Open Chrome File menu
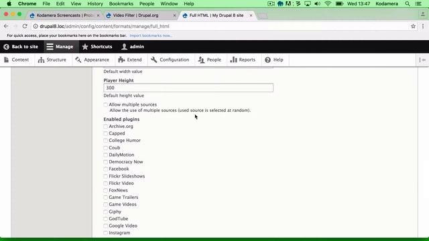This screenshot has height=241, width=429. pyautogui.click(x=46, y=3)
